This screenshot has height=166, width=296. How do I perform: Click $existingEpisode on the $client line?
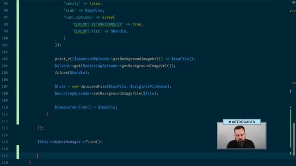(100, 65)
